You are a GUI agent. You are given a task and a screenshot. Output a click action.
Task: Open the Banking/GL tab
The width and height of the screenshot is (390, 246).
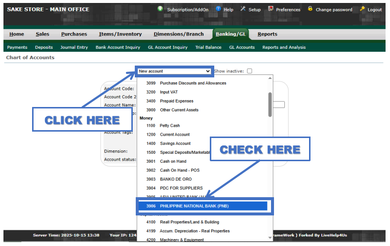click(x=232, y=34)
